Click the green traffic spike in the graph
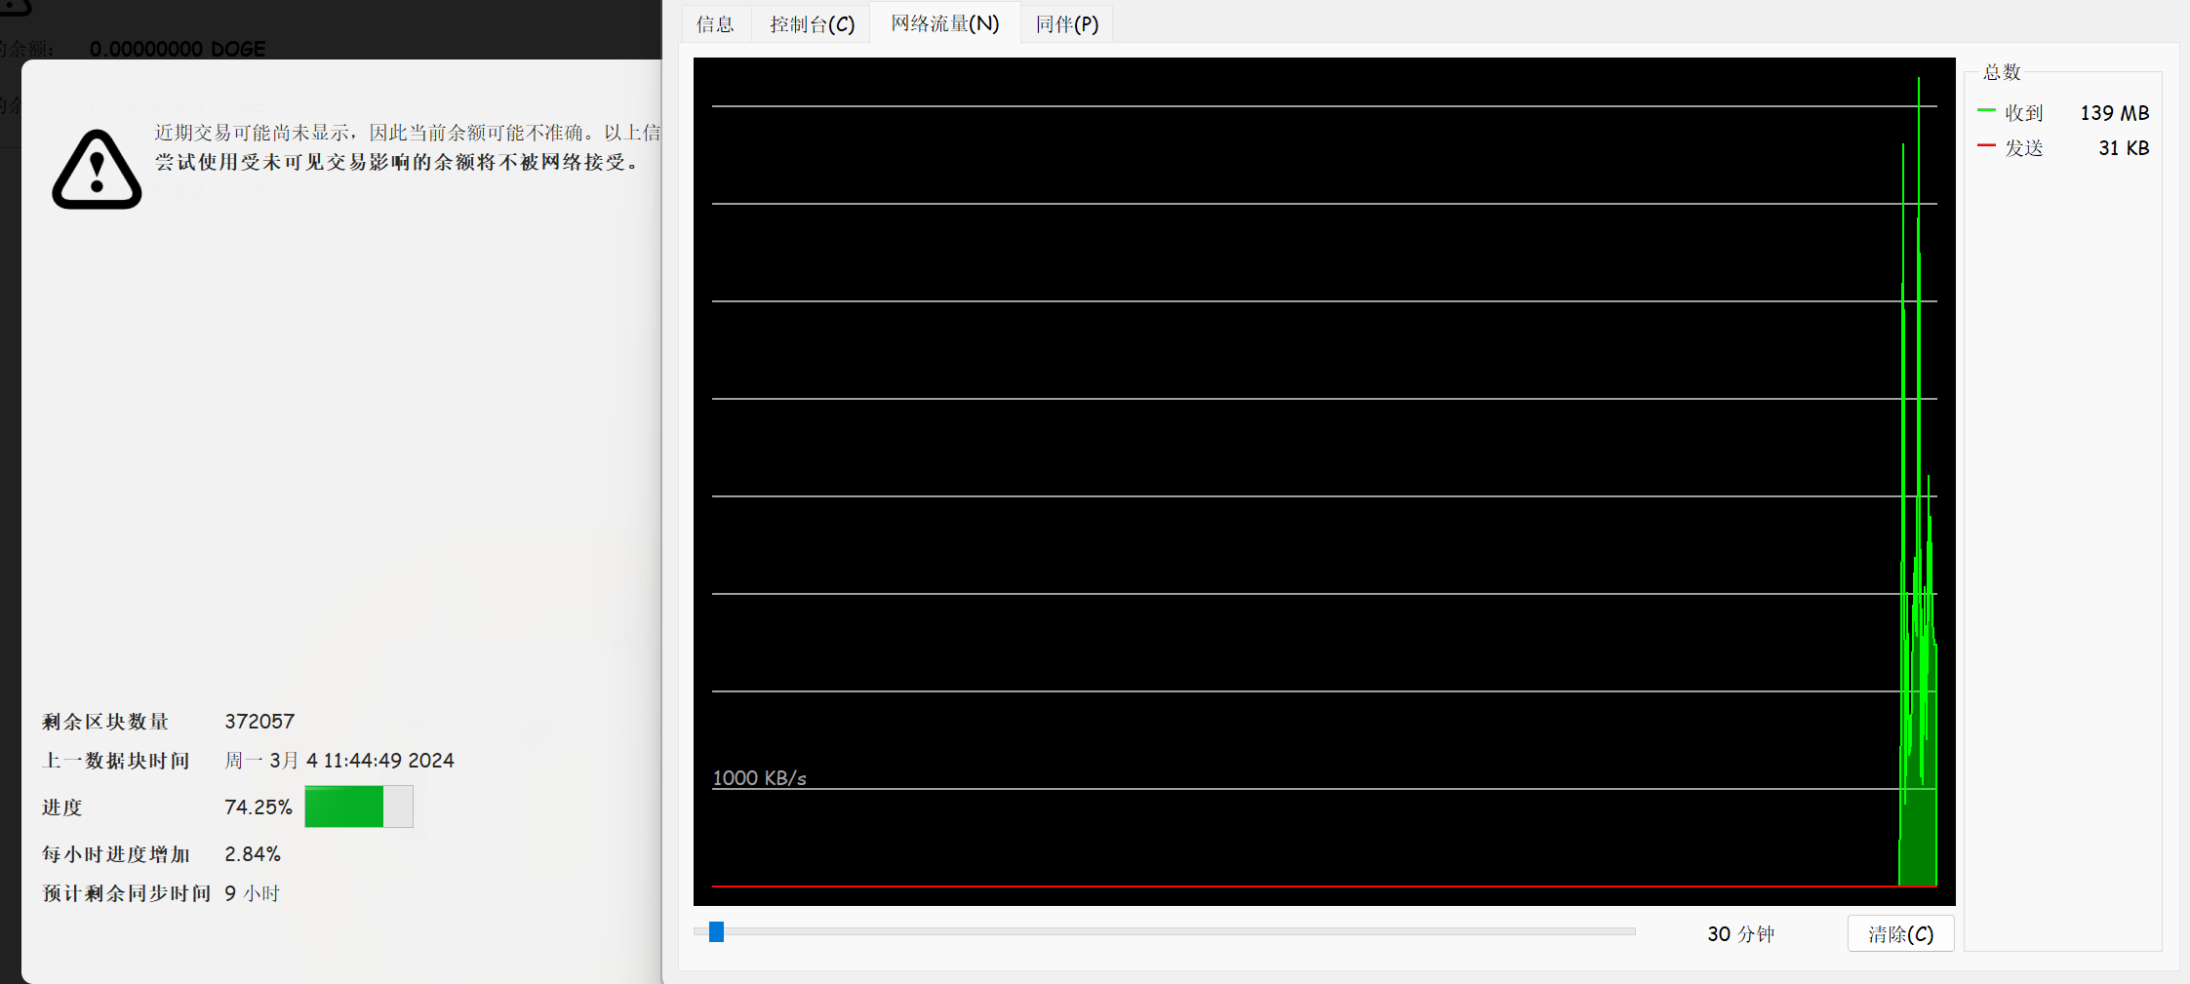 pyautogui.click(x=1918, y=683)
